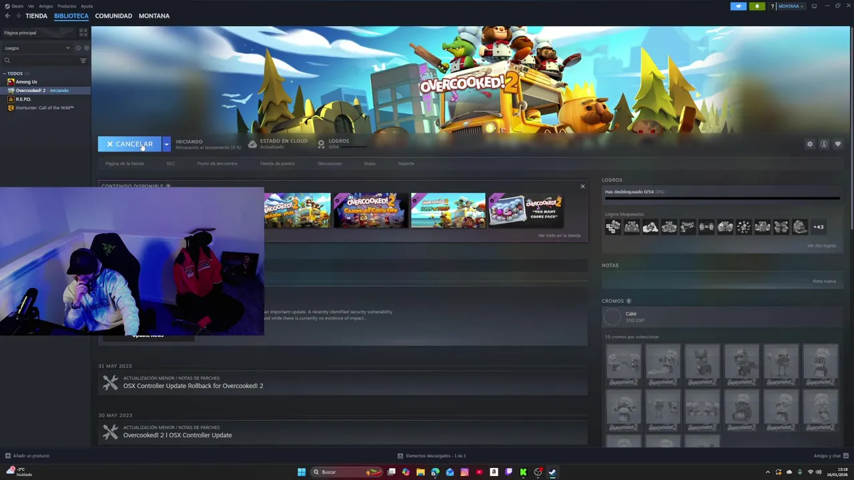The height and width of the screenshot is (480, 854).
Task: Open Tienda de puntos tab
Action: (x=278, y=163)
